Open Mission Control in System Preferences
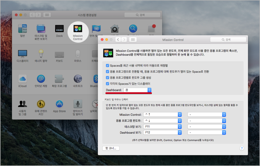 78,28
